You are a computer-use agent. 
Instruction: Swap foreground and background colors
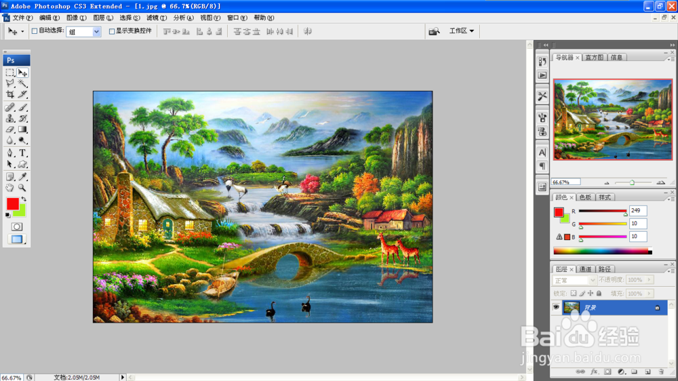pyautogui.click(x=24, y=199)
